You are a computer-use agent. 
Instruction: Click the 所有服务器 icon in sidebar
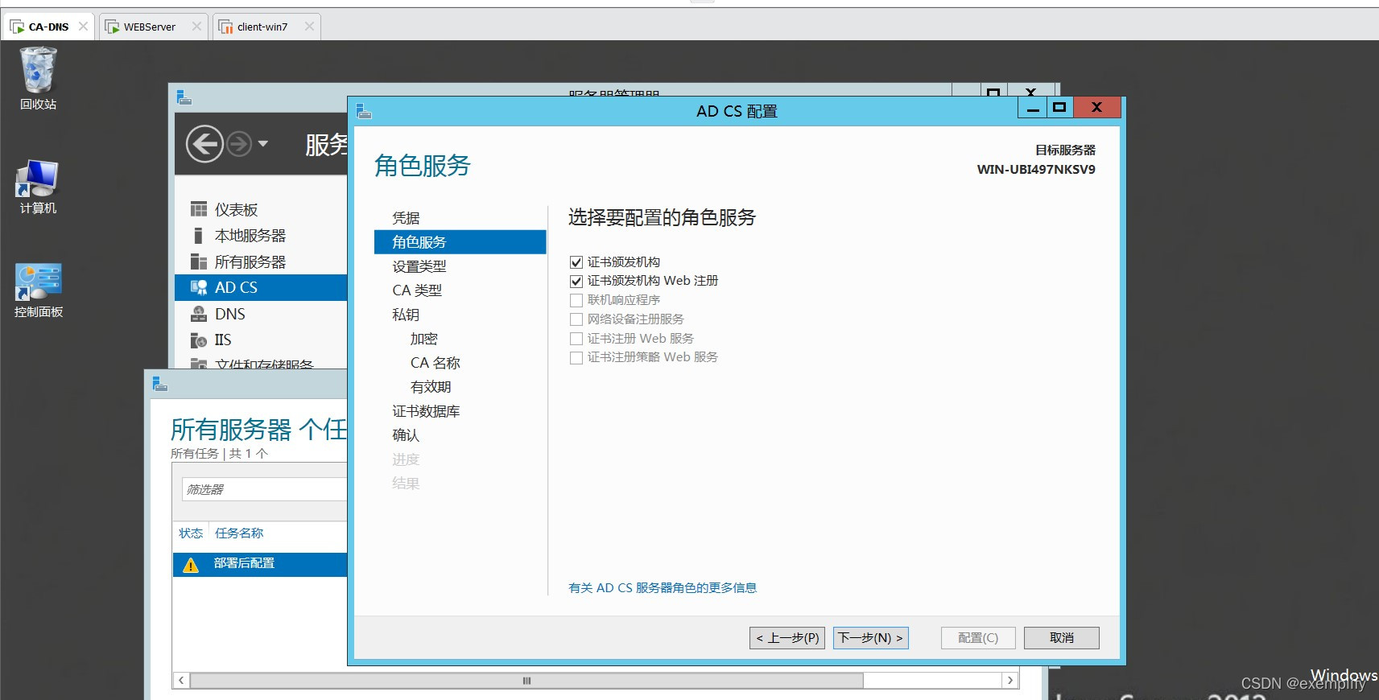click(x=198, y=261)
